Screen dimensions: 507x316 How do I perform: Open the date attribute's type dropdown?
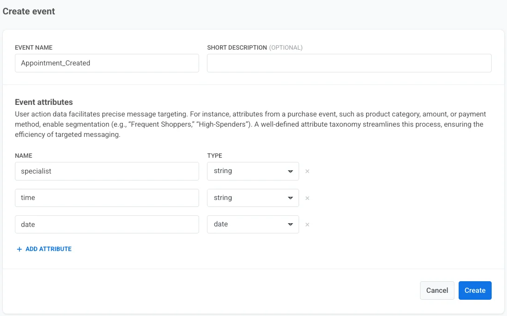click(x=253, y=225)
